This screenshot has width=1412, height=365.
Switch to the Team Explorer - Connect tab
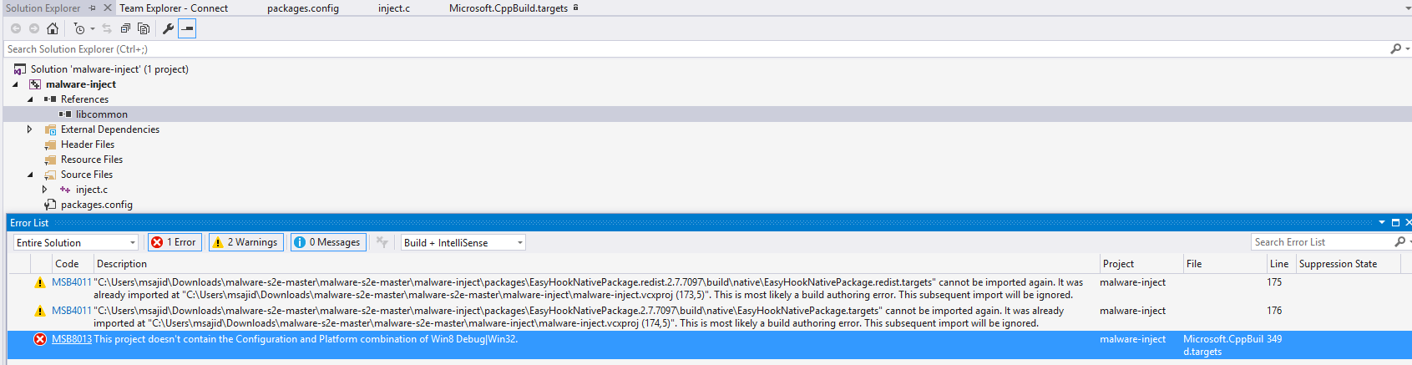coord(174,8)
